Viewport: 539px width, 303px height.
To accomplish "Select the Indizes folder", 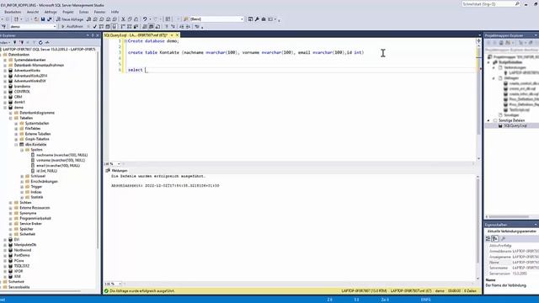I will tap(36, 192).
